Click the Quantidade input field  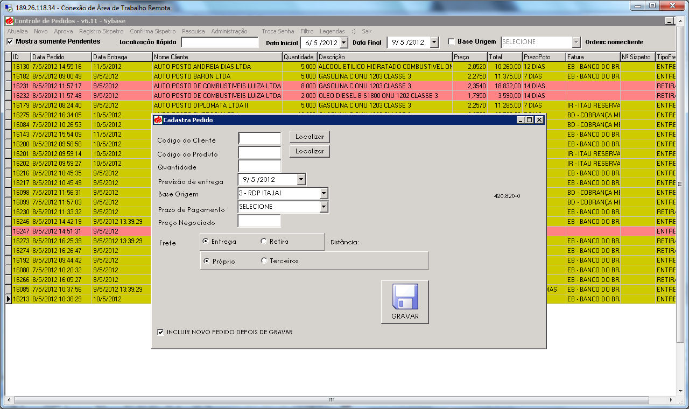pyautogui.click(x=259, y=166)
